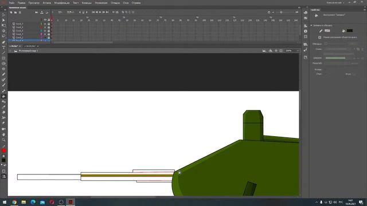Select the Line tool
Screen dimensions: 367x206
pyautogui.click(x=3, y=53)
